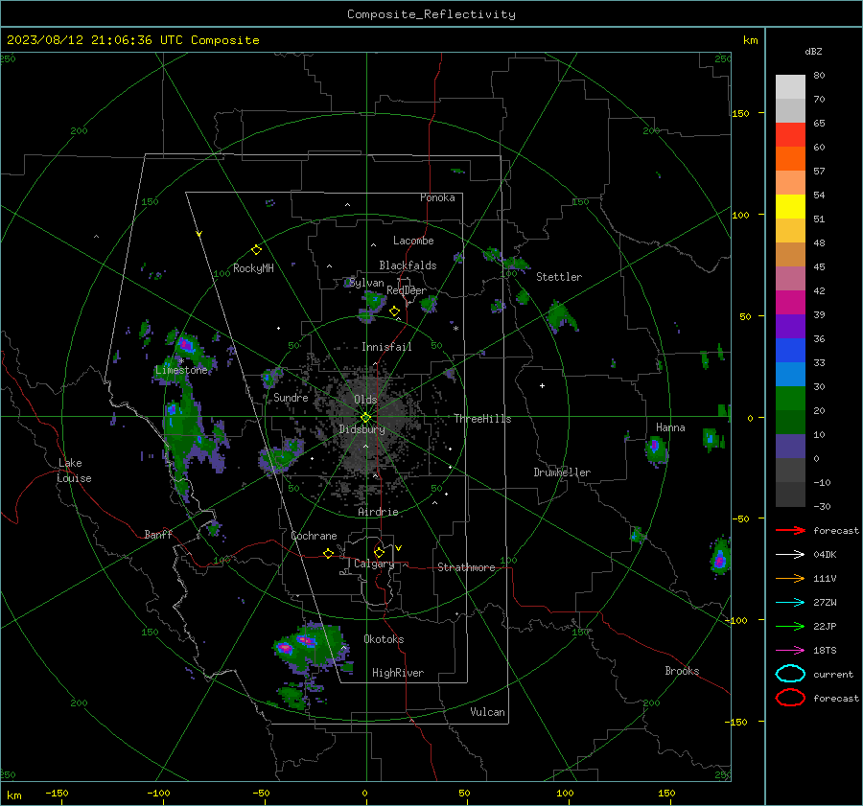Select the red forecast ellipse icon

(x=790, y=698)
